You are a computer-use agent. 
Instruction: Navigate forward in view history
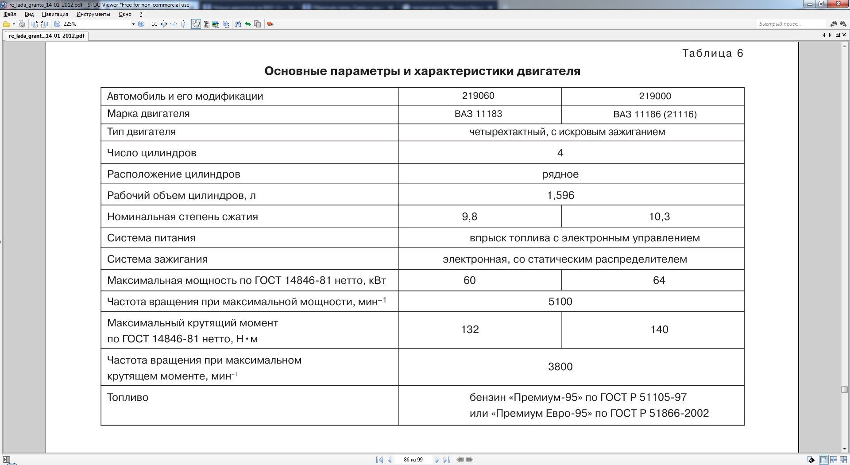pos(470,460)
